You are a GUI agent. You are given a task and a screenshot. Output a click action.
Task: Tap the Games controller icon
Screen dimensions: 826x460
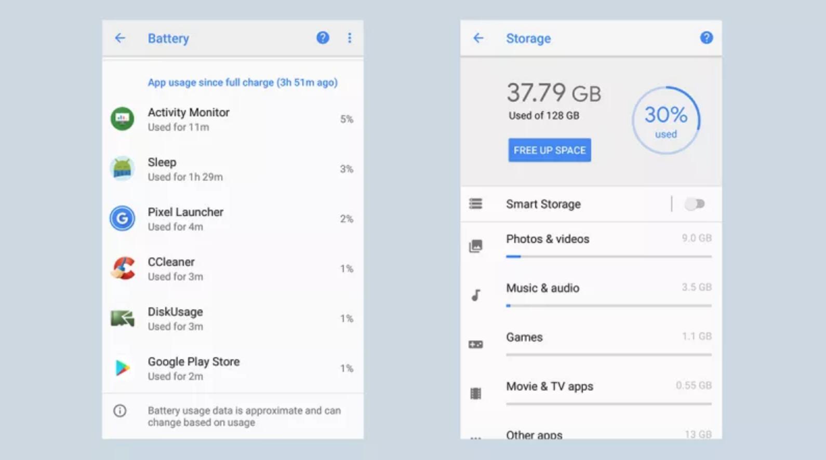(476, 344)
